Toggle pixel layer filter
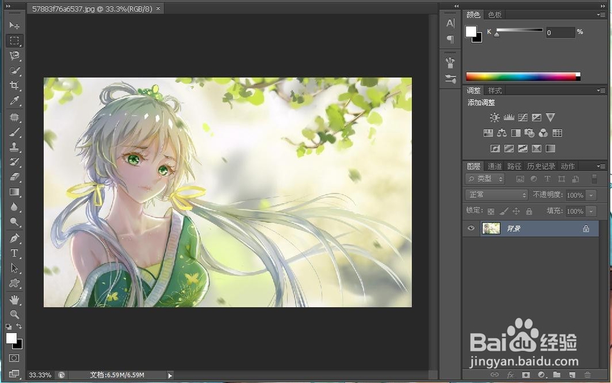This screenshot has width=612, height=383. point(520,179)
